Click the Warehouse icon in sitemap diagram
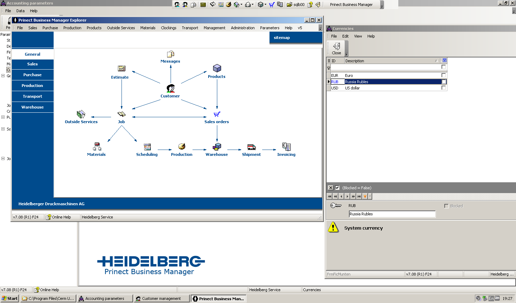This screenshot has width=516, height=303. tap(217, 147)
